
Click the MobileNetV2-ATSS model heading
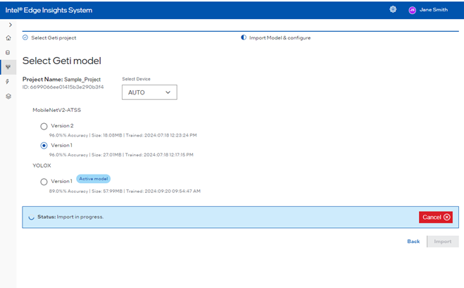click(x=56, y=110)
